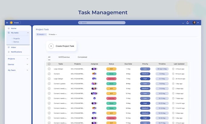The height and width of the screenshot is (124, 206).
Task: Click the notification bell icon in header
Action: coord(188,23)
